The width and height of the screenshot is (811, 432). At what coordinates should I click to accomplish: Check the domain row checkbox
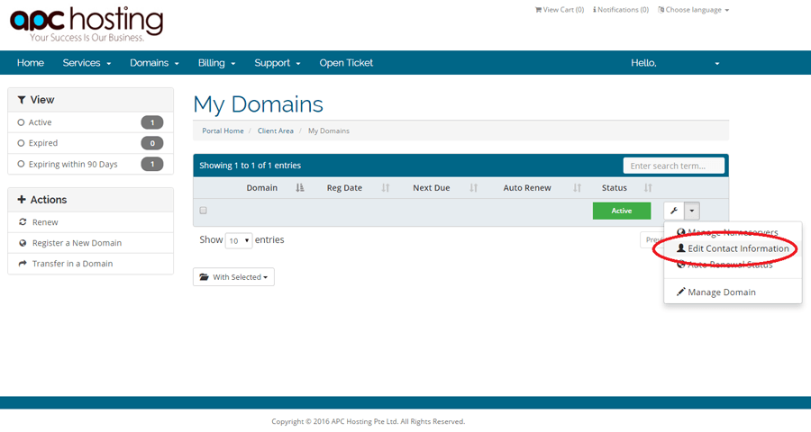[x=204, y=211]
